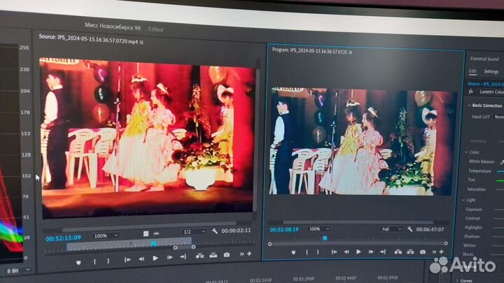Collapse the Light section in Lumetri

tap(464, 199)
